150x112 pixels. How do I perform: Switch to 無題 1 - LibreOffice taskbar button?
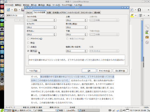point(67,110)
